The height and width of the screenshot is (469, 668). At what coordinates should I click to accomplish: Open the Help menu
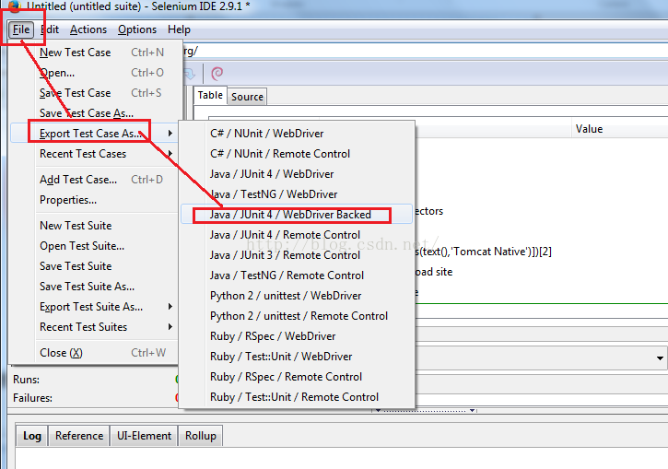[179, 29]
